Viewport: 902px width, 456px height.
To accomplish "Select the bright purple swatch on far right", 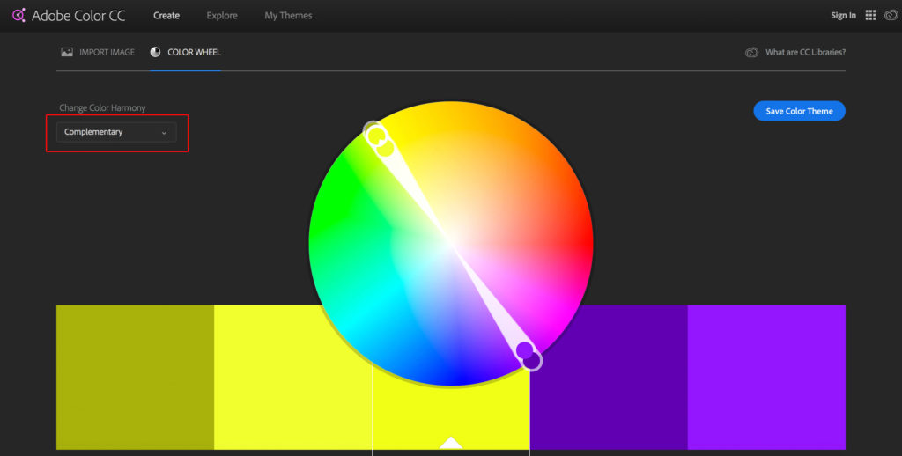I will click(x=766, y=377).
